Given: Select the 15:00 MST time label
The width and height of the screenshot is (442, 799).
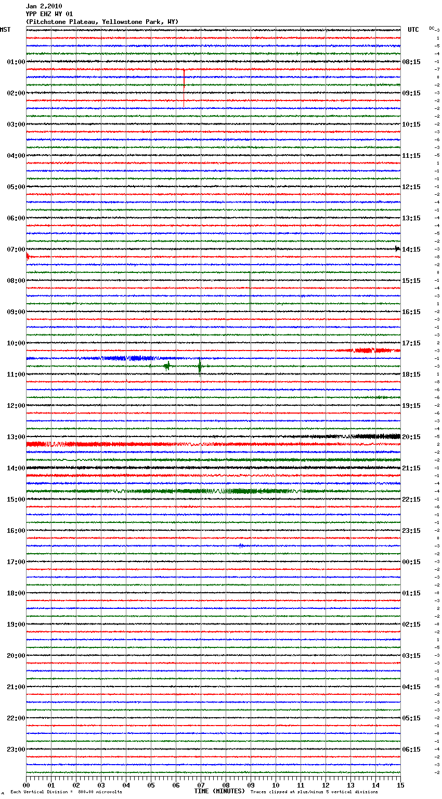Looking at the screenshot, I should [16, 500].
